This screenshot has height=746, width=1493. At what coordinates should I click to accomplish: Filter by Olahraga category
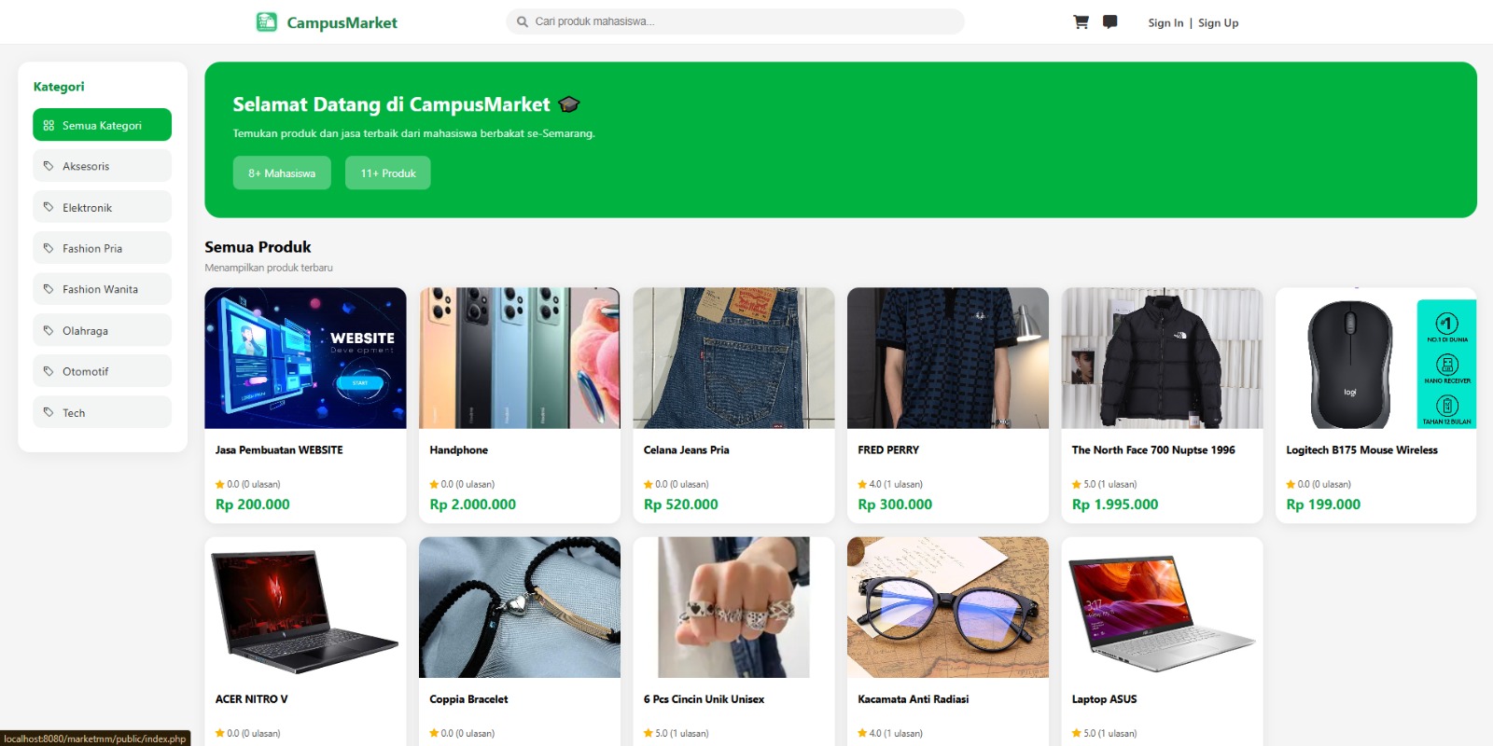(x=103, y=330)
